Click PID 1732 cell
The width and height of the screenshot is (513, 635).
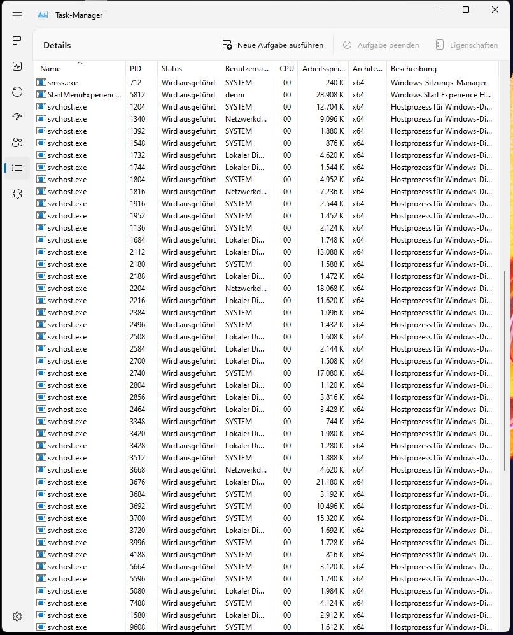click(x=137, y=155)
